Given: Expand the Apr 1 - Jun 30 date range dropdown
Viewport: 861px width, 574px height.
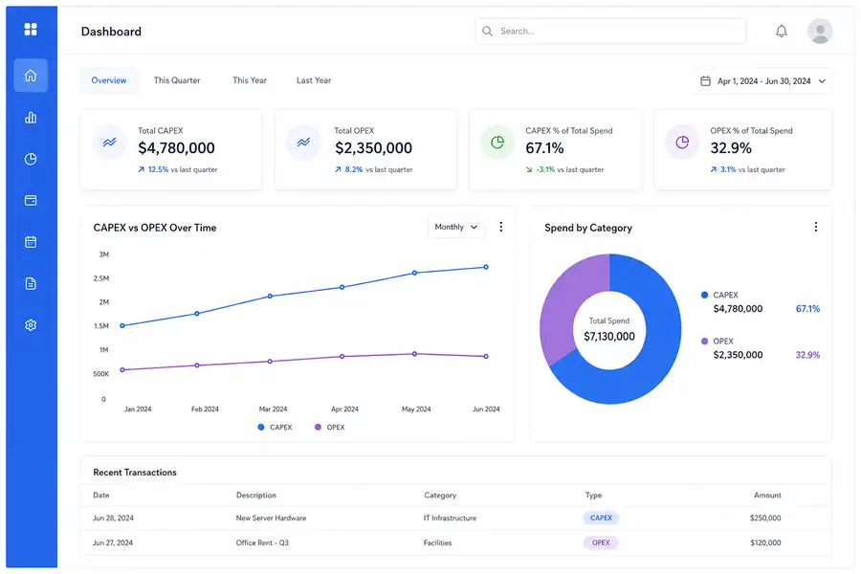Looking at the screenshot, I should click(763, 81).
